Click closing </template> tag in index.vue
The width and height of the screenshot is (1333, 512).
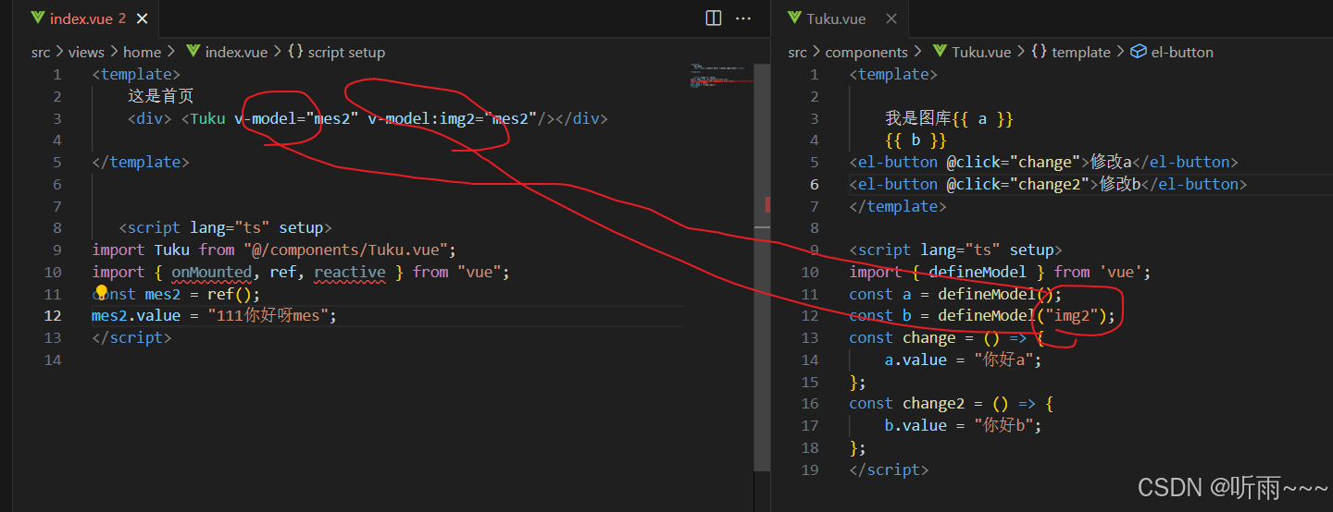pyautogui.click(x=141, y=162)
